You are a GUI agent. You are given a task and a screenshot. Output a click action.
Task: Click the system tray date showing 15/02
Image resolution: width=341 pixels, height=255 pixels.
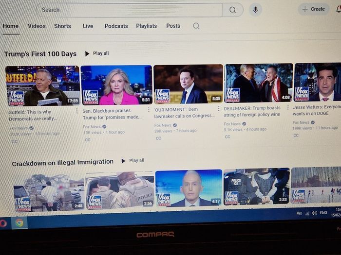[x=336, y=215]
